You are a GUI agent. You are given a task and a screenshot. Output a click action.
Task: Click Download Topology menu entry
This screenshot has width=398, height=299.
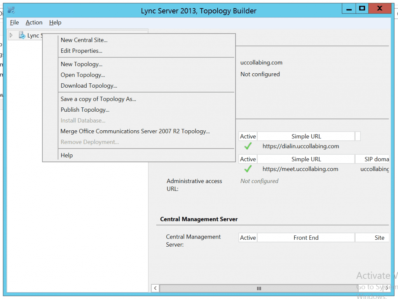coord(89,86)
